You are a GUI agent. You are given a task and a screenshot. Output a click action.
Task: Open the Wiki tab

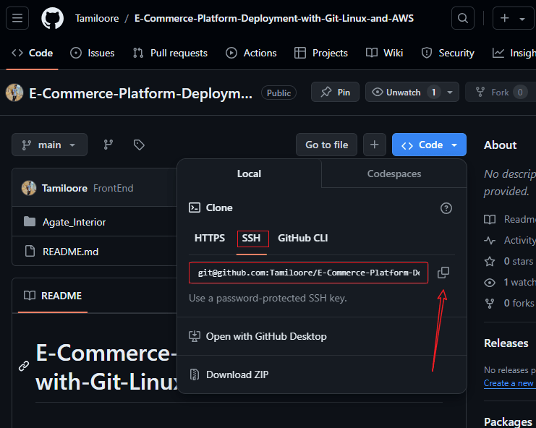pos(385,53)
